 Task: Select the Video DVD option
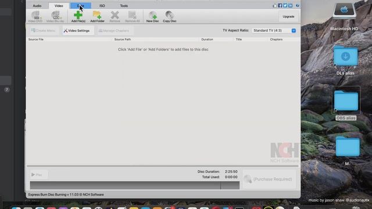pyautogui.click(x=35, y=17)
